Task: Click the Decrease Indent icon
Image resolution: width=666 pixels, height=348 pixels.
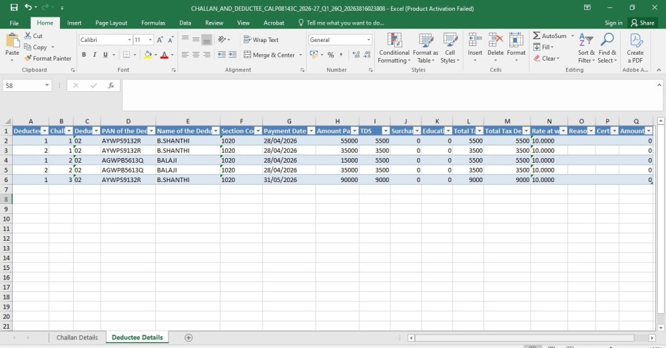Action: click(x=221, y=55)
